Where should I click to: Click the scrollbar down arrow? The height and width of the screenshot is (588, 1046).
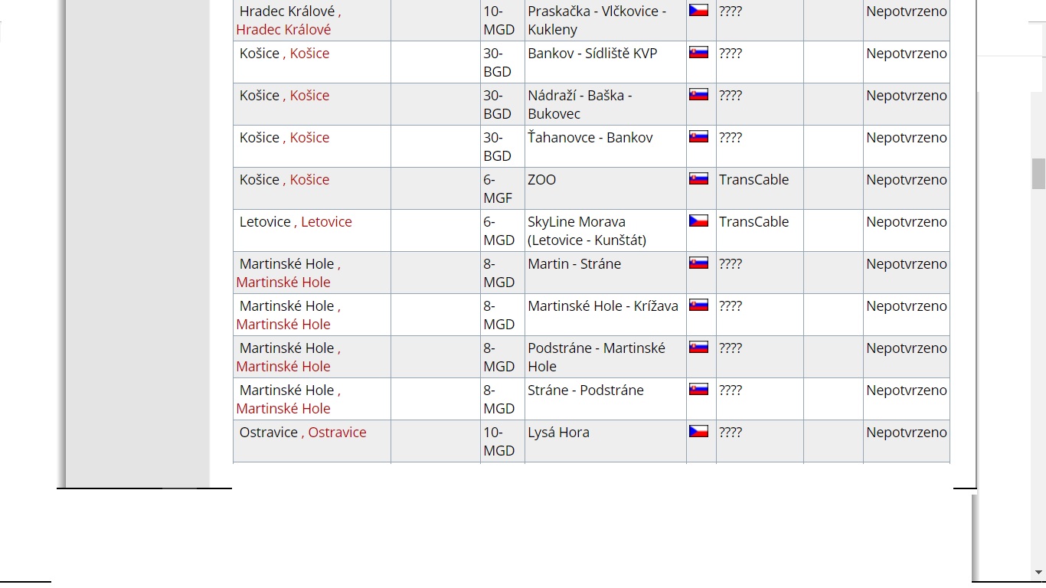(x=1038, y=573)
